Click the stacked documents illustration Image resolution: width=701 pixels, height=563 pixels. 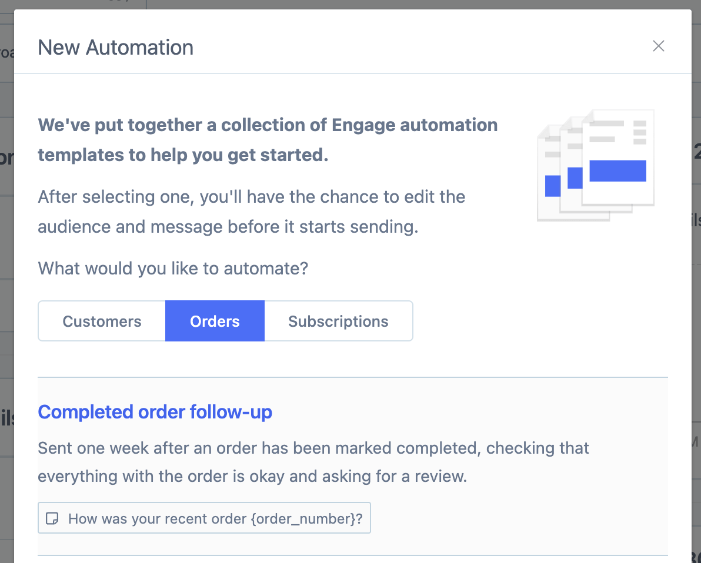tap(595, 165)
